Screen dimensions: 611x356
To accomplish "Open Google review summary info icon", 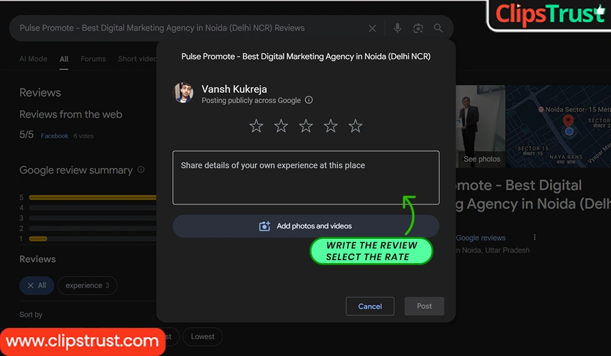I will 141,170.
